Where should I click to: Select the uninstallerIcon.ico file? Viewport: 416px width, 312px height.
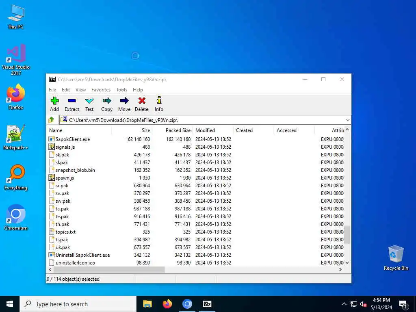(196, 263)
